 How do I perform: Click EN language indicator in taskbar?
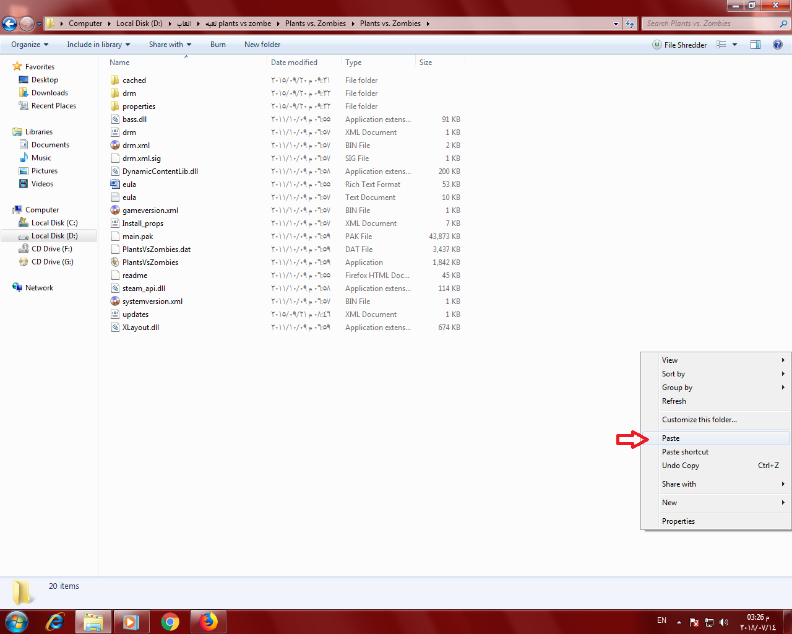[661, 620]
